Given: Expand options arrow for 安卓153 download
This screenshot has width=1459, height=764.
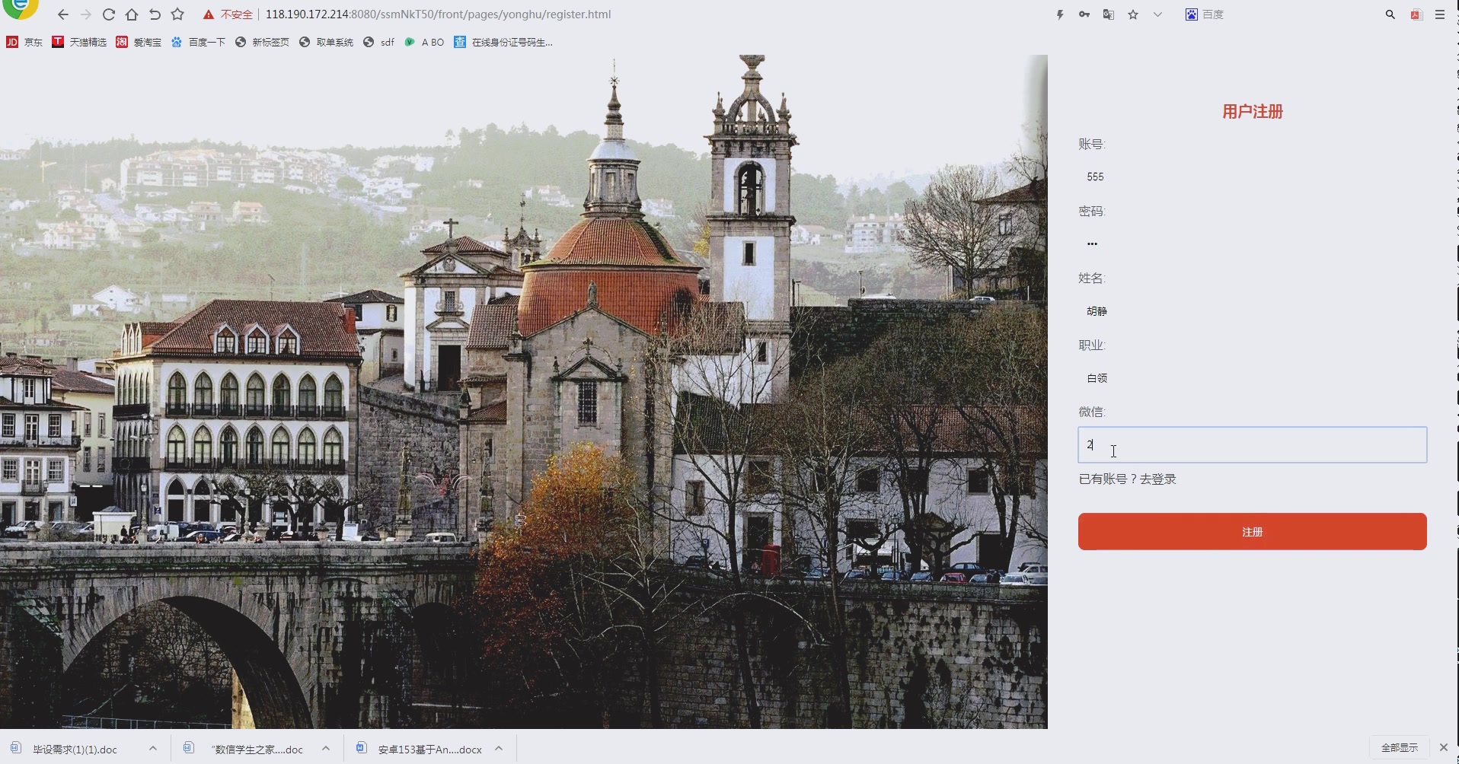Looking at the screenshot, I should (499, 749).
